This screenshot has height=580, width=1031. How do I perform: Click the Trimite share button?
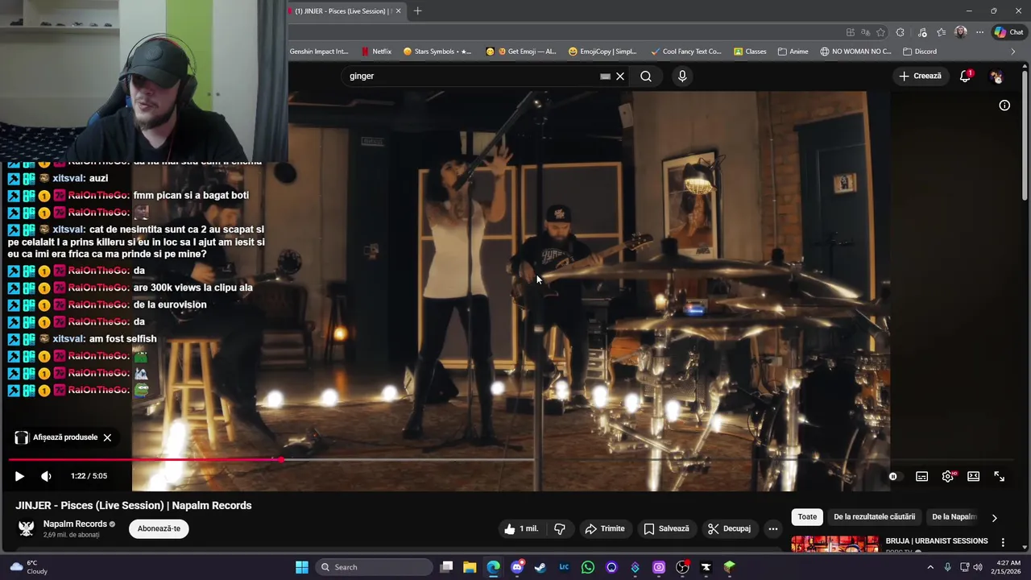click(x=605, y=528)
